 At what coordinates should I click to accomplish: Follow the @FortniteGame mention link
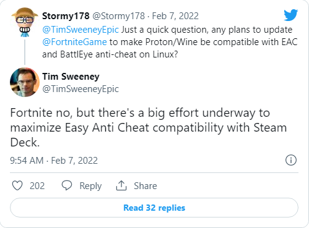pyautogui.click(x=74, y=42)
